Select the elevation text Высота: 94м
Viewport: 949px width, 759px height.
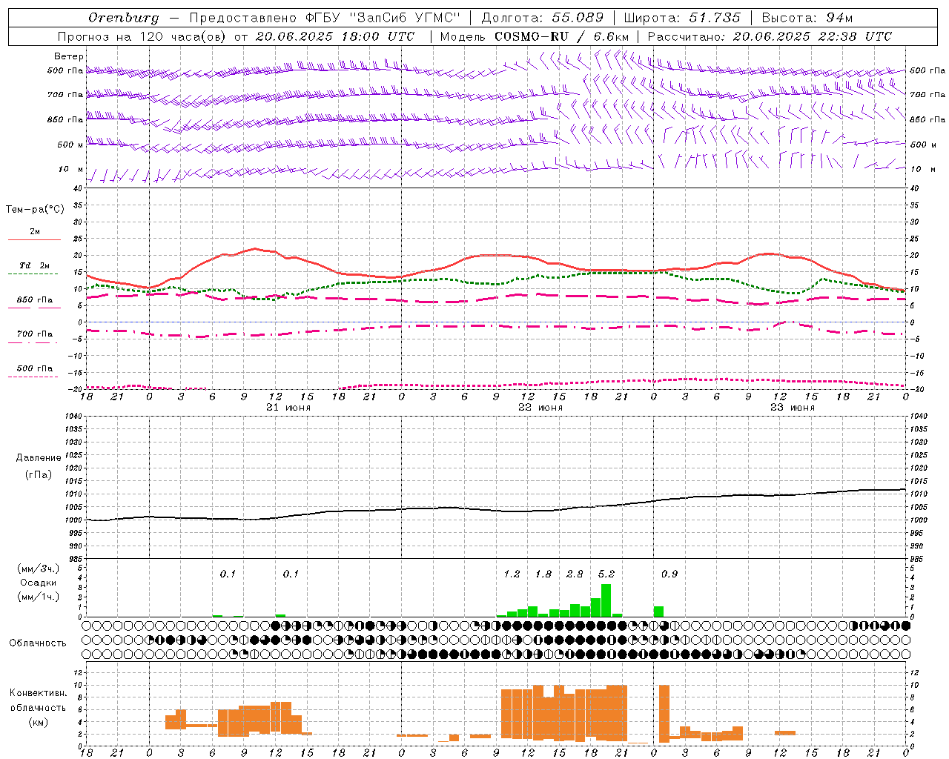(807, 18)
